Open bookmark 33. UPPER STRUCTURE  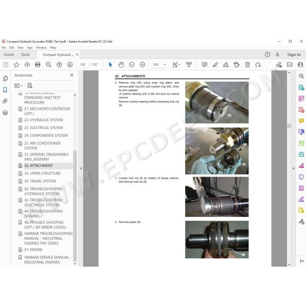coord(42,173)
